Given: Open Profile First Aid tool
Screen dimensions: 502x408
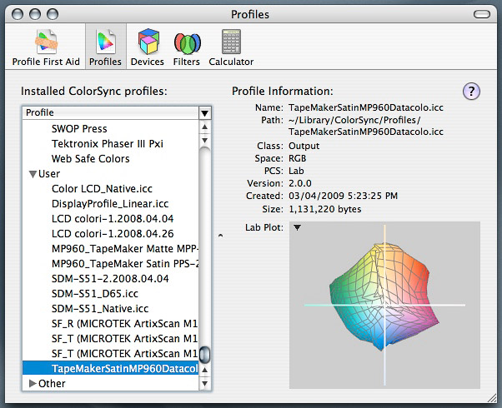Looking at the screenshot, I should pos(47,47).
